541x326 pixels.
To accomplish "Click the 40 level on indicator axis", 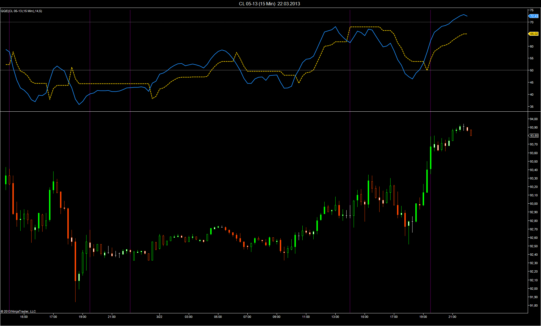I will tap(532, 95).
